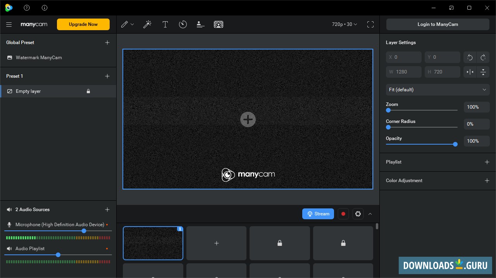Viewport: 496px width, 278px height.
Task: Add a new source with the plus overlay
Action: click(248, 119)
